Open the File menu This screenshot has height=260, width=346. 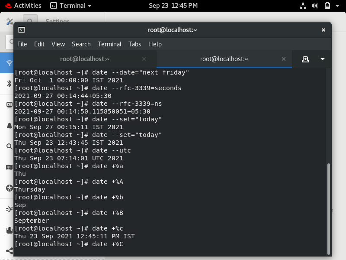[22, 44]
